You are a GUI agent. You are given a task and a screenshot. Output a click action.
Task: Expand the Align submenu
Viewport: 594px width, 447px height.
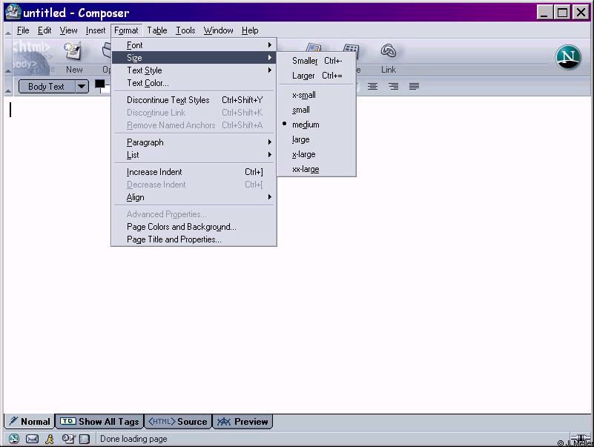194,197
